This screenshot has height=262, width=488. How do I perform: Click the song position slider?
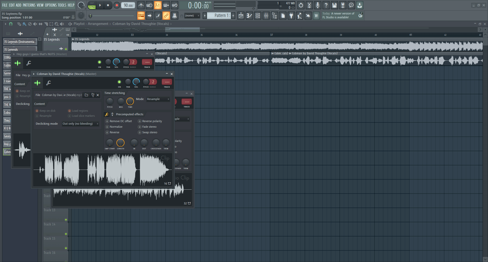pos(112,16)
